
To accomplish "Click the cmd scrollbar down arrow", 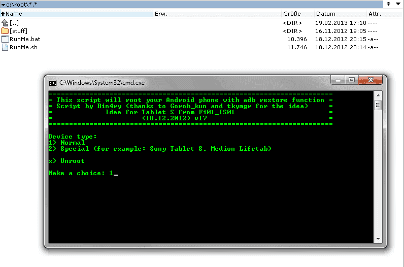I will [378, 239].
